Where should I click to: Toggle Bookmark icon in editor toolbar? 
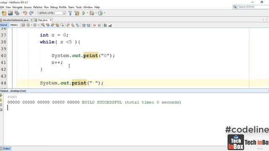pyautogui.click(x=77, y=25)
